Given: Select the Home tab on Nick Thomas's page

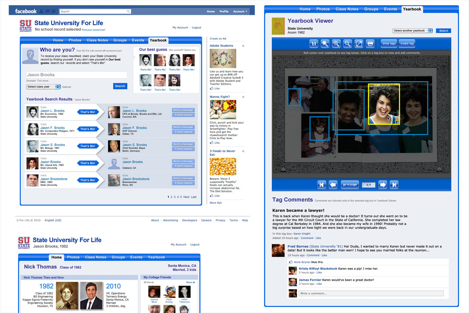Looking at the screenshot, I should click(x=56, y=257).
